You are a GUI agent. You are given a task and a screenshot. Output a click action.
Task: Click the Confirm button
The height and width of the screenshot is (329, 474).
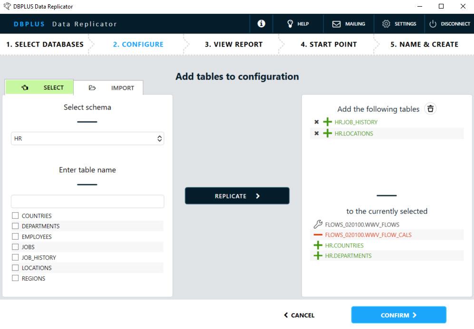[x=399, y=315]
